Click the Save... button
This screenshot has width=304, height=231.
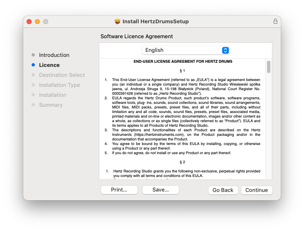(x=161, y=190)
